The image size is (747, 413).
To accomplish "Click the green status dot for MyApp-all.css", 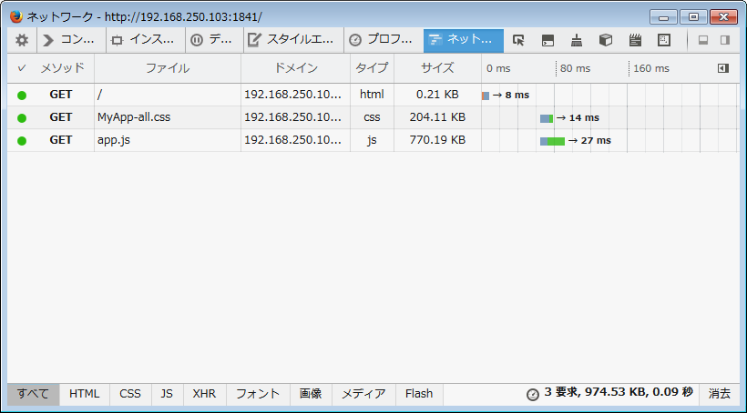I will (22, 118).
